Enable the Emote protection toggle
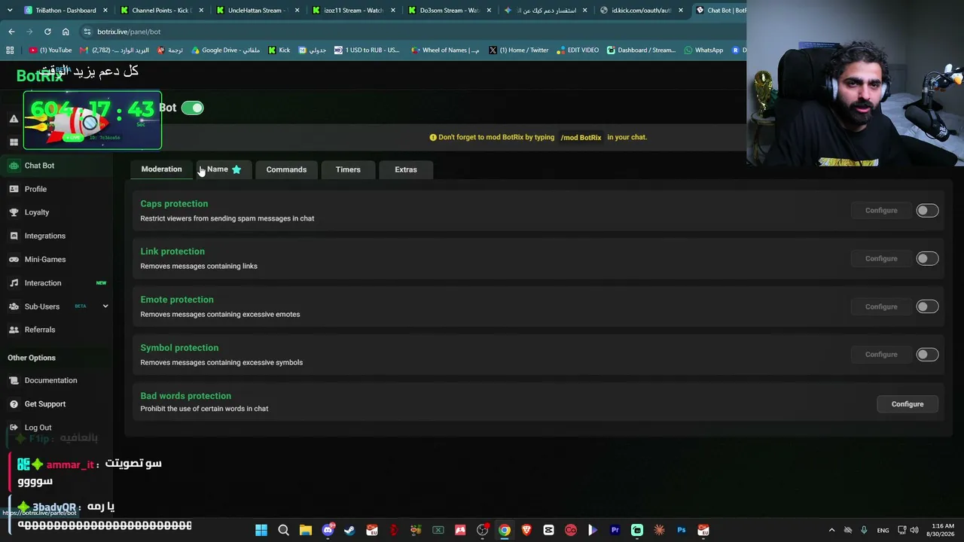Viewport: 964px width, 542px height. tap(927, 307)
